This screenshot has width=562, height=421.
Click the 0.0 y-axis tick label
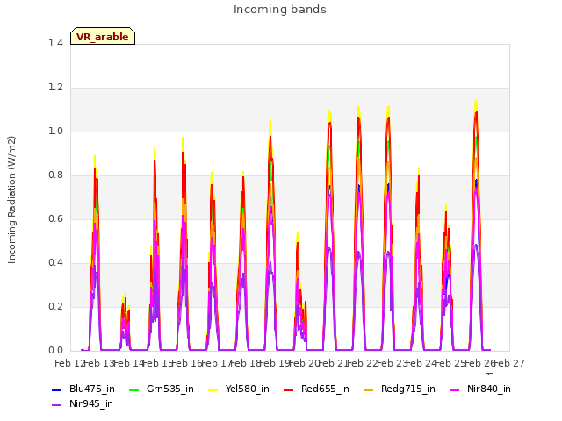point(55,351)
